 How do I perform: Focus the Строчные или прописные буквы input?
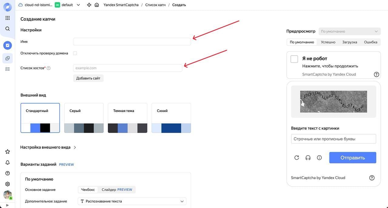coord(333,139)
